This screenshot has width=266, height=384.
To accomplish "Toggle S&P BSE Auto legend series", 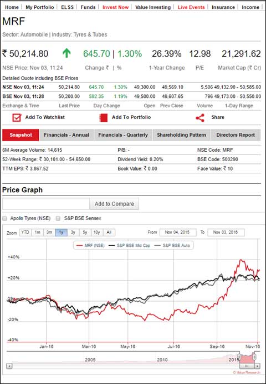I will click(172, 246).
